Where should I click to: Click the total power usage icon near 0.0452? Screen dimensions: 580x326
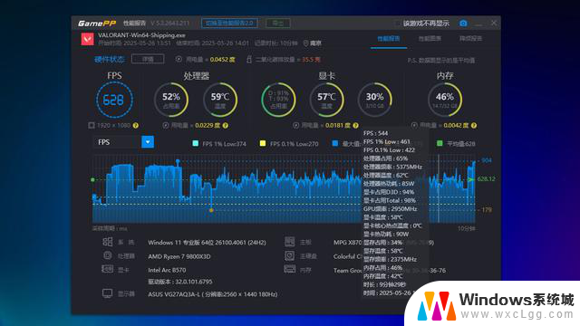[x=179, y=59]
